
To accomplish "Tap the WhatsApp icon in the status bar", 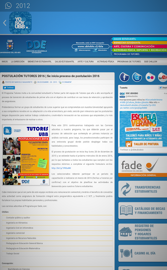I will (x=8, y=6).
